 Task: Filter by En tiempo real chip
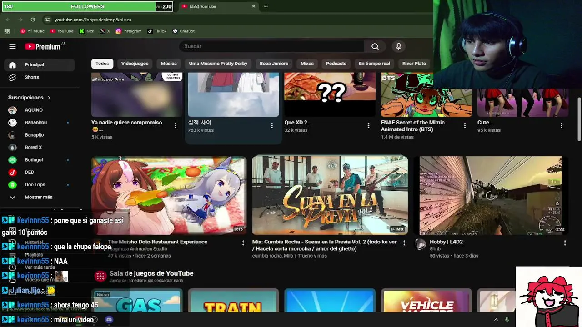click(374, 64)
